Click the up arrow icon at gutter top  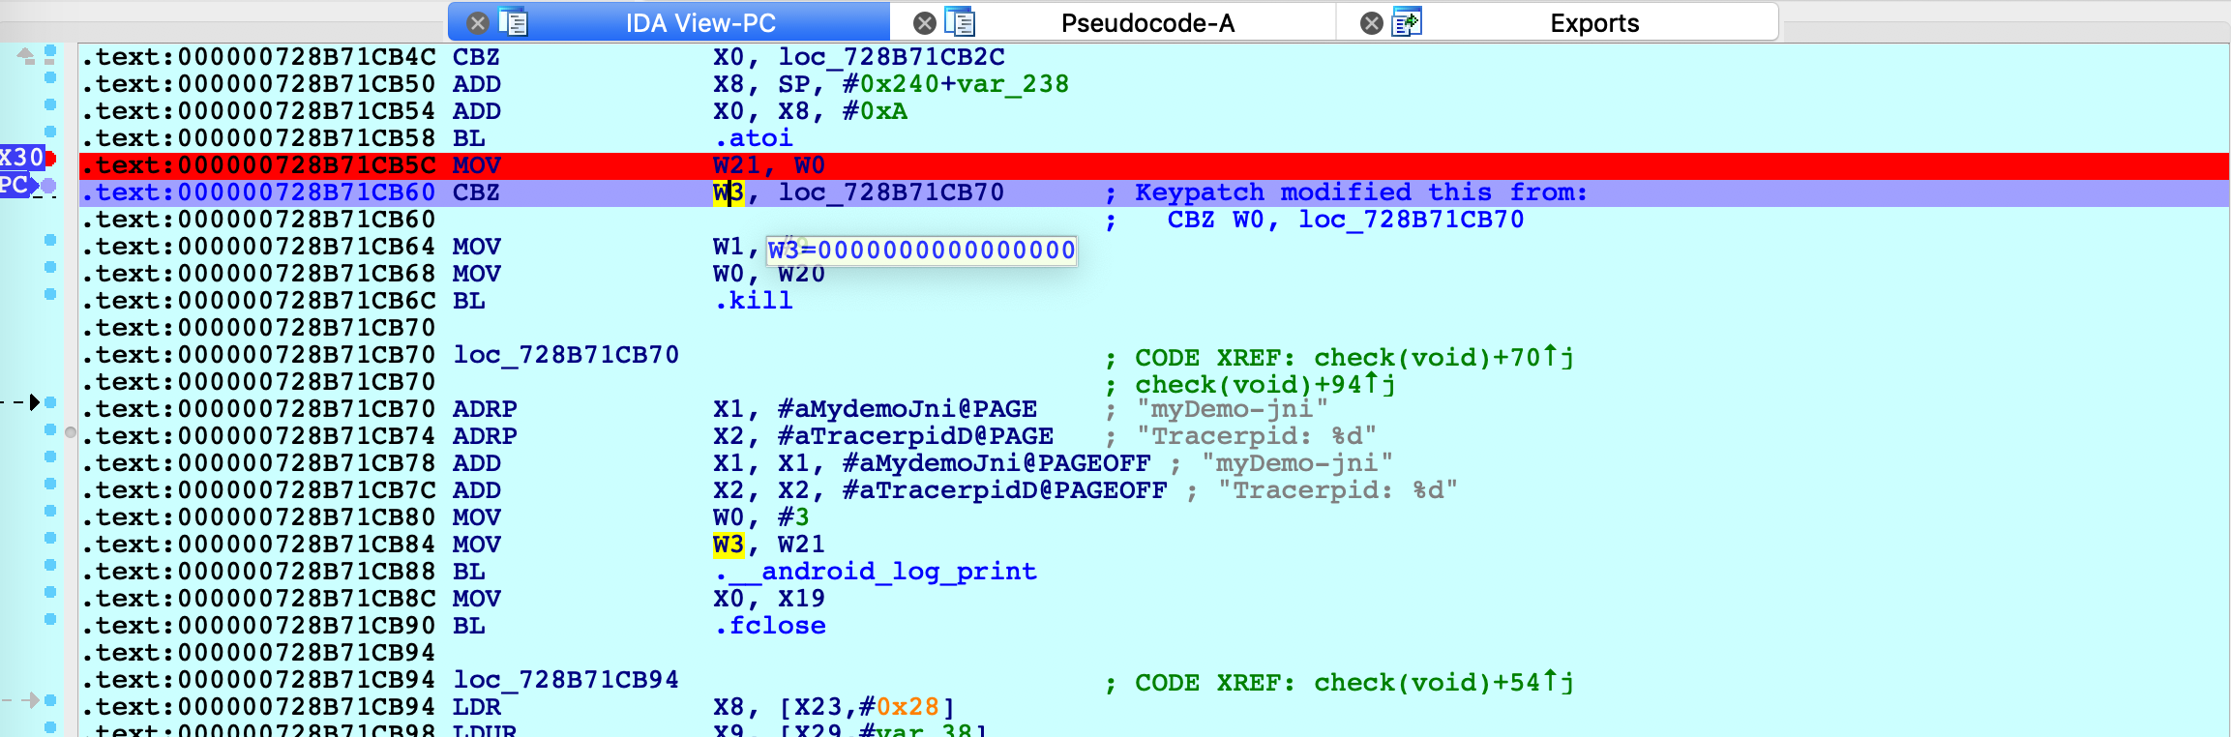26,56
